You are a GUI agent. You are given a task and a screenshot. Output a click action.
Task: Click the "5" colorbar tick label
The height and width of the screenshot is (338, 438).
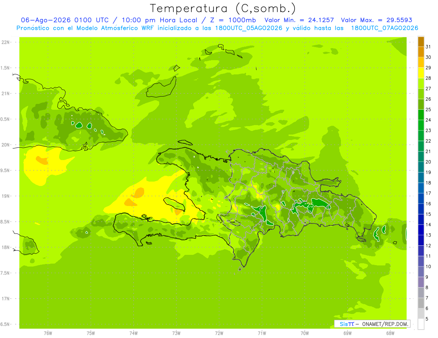[x=427, y=319]
